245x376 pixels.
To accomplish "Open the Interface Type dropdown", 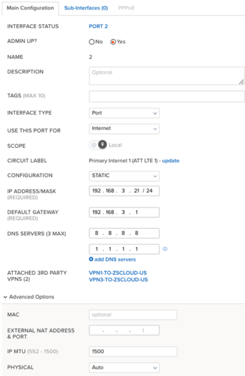I will click(x=124, y=113).
